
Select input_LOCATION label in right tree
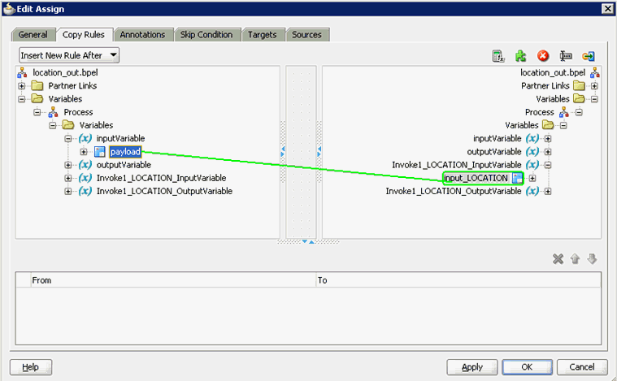[476, 178]
